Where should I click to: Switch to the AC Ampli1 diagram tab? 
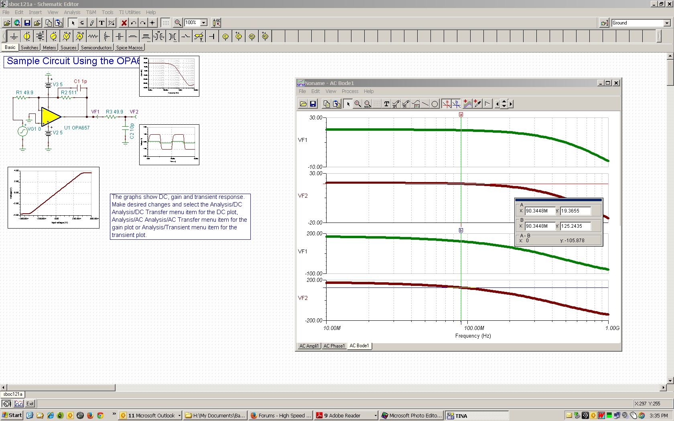[309, 346]
